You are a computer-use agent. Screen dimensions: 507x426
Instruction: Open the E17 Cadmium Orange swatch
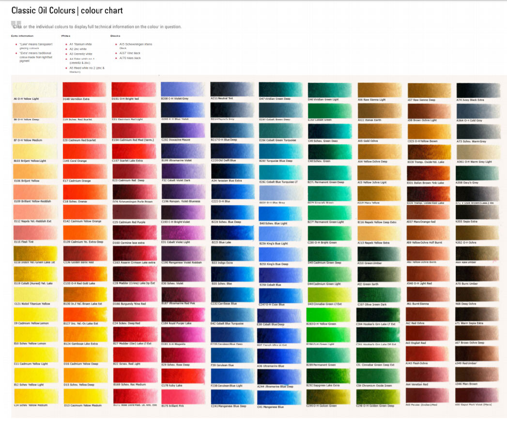pos(84,172)
